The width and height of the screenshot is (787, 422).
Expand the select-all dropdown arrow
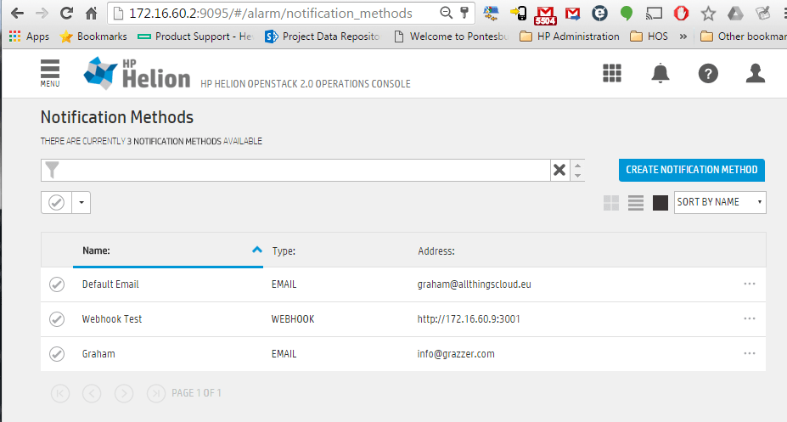(82, 203)
